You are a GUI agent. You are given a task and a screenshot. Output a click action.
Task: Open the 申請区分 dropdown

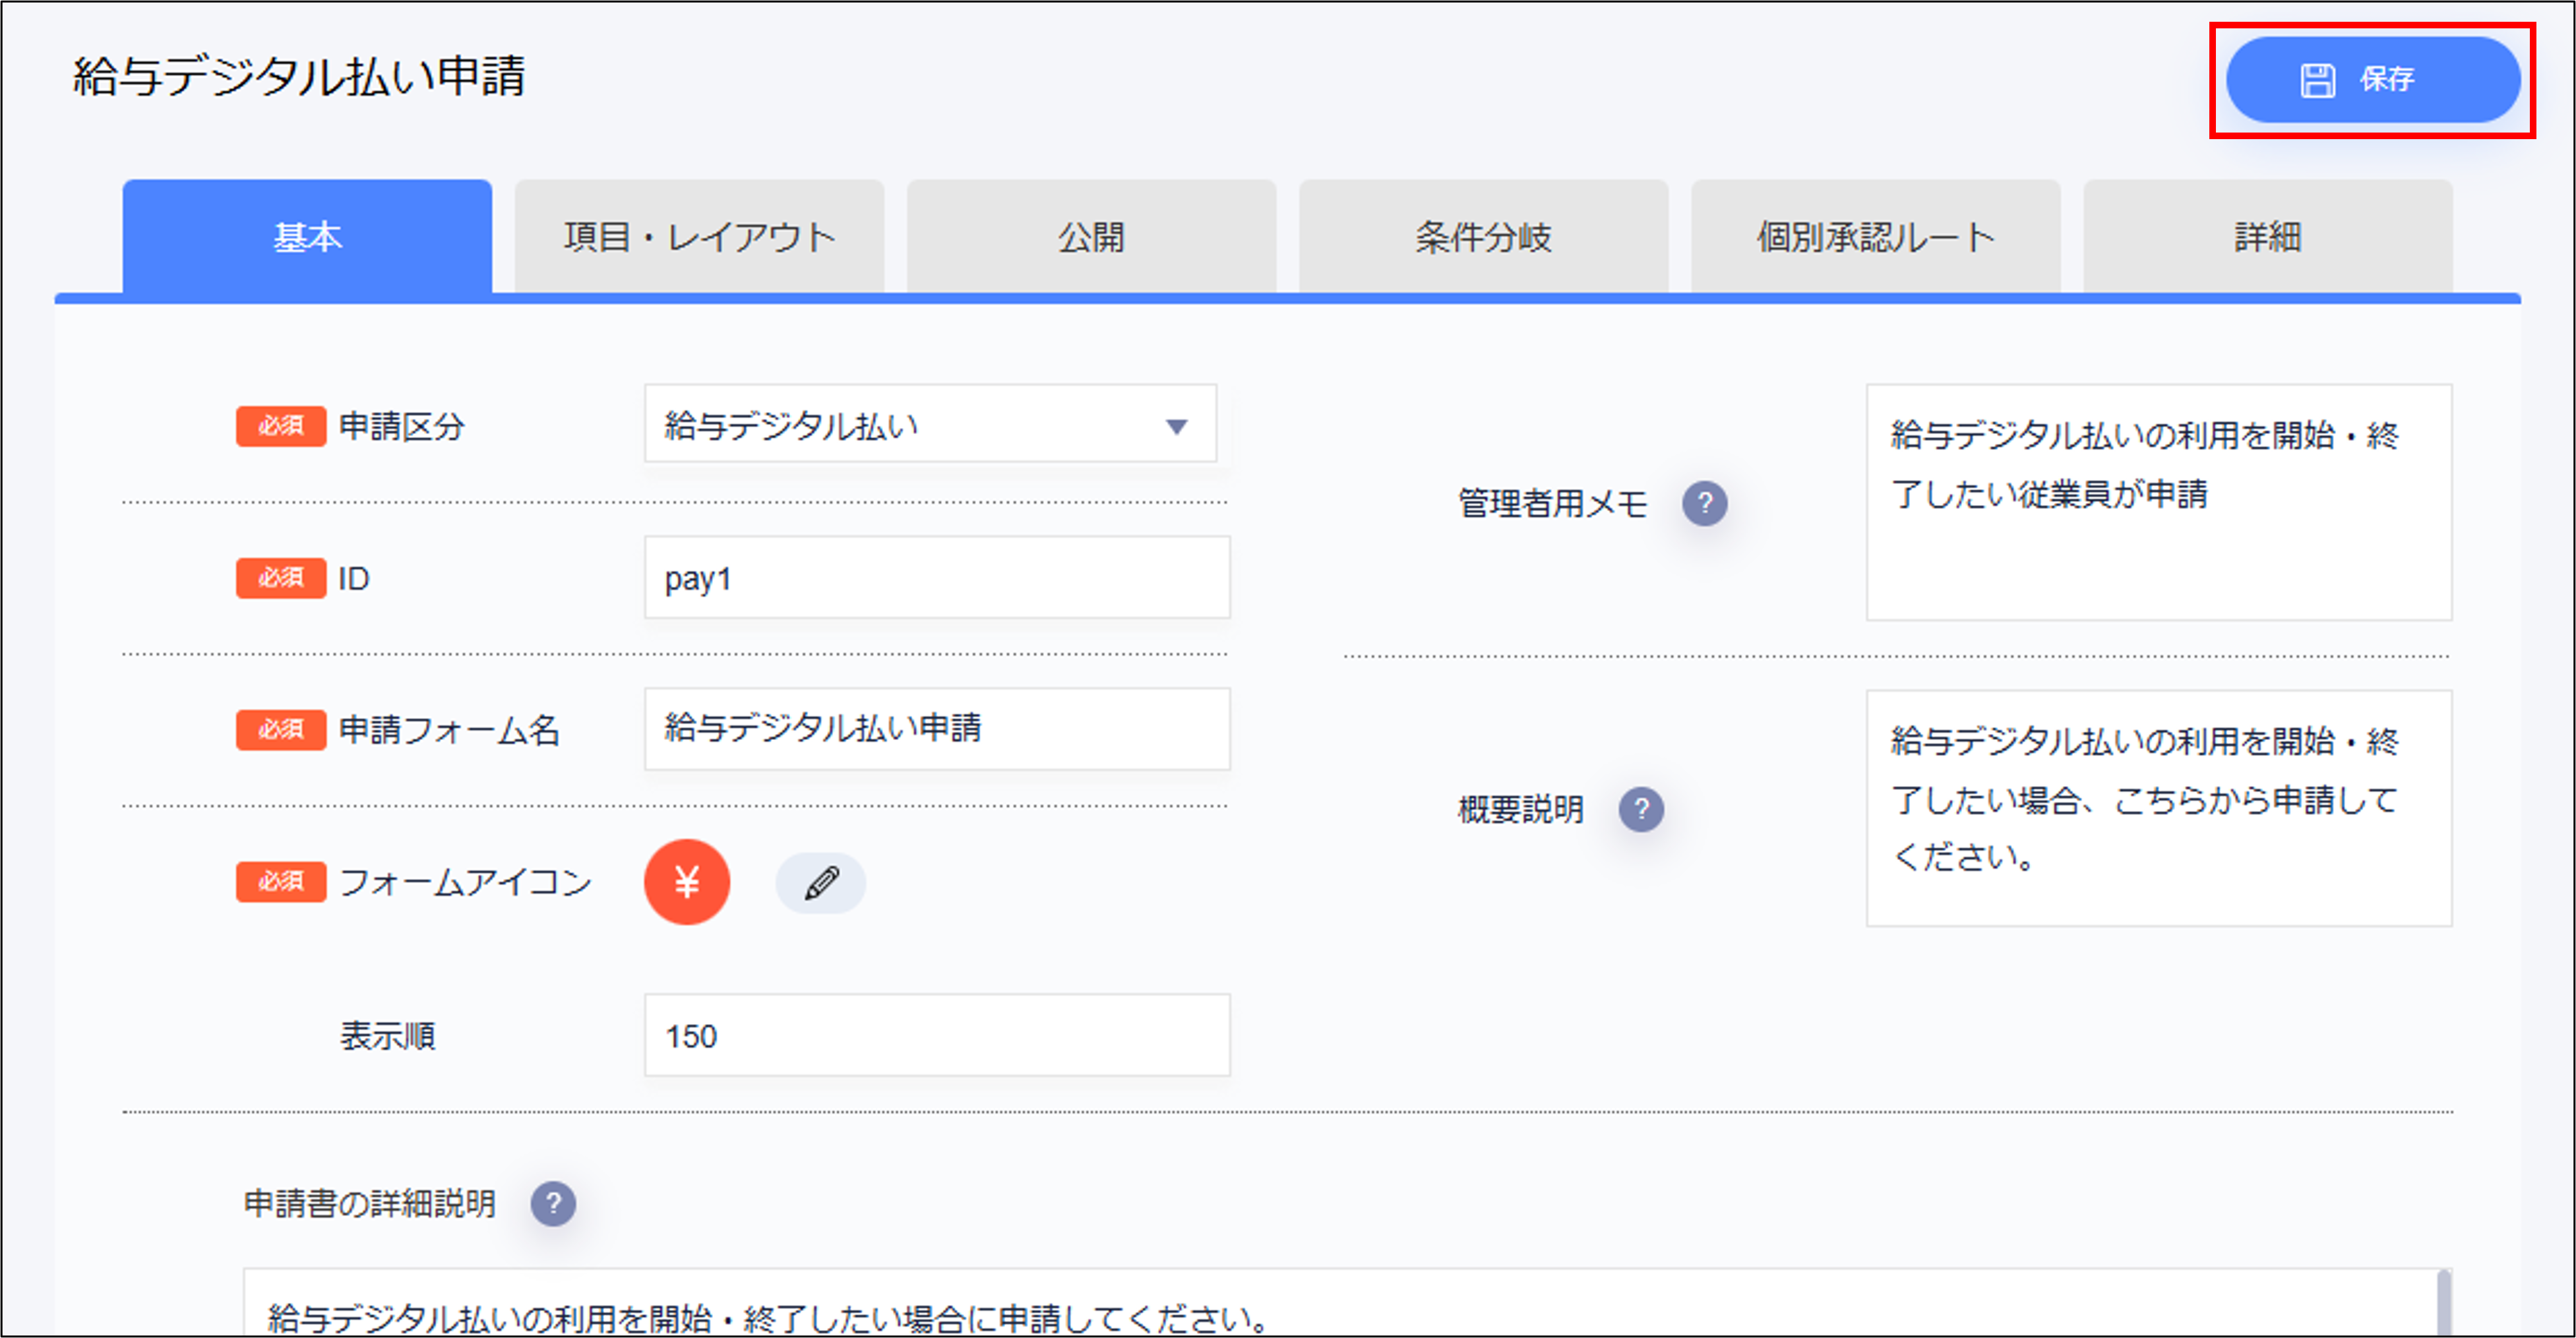[930, 425]
